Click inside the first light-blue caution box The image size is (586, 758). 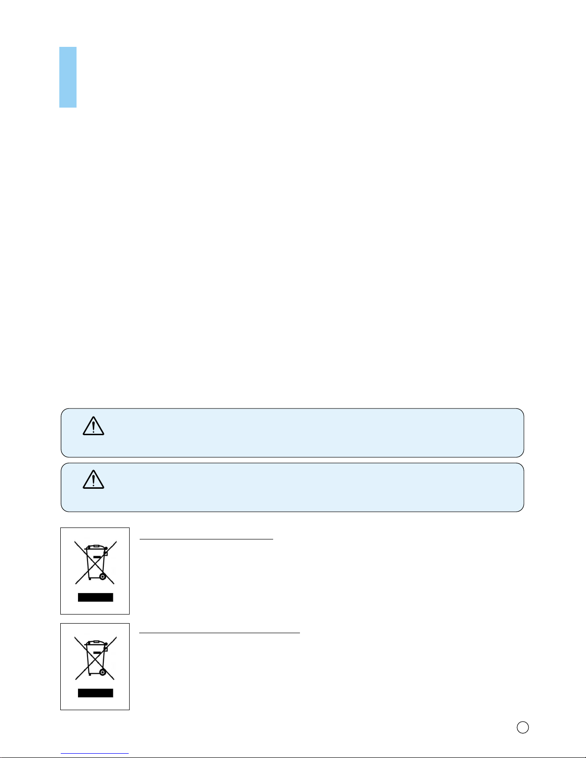tap(292, 433)
